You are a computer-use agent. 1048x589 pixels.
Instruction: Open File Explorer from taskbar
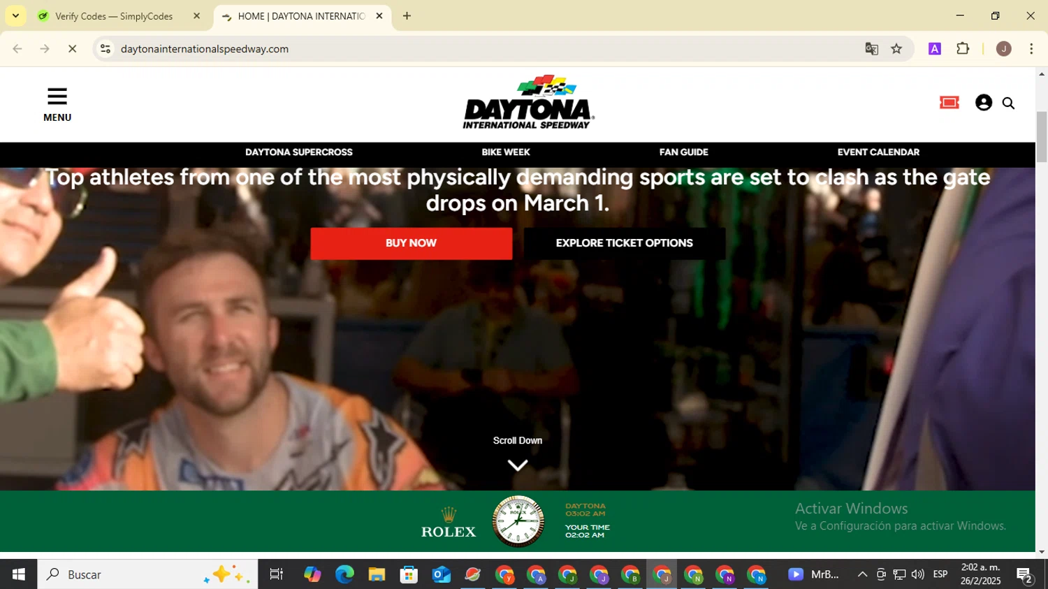(377, 574)
